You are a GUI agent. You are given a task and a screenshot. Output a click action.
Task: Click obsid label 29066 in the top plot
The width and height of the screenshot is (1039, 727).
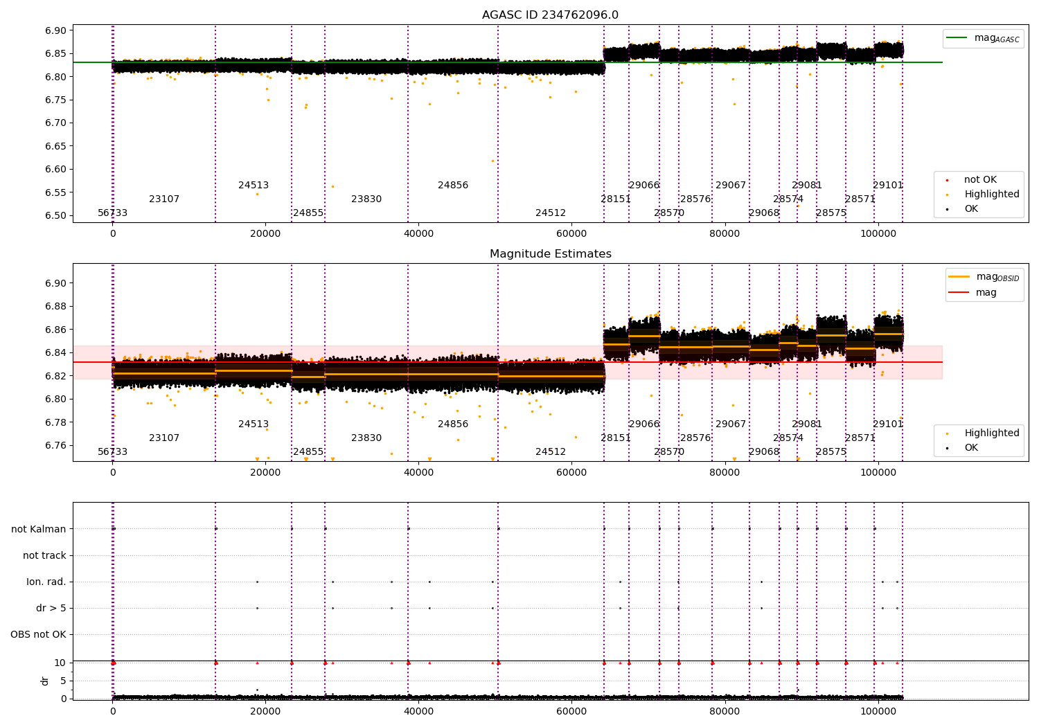[644, 186]
